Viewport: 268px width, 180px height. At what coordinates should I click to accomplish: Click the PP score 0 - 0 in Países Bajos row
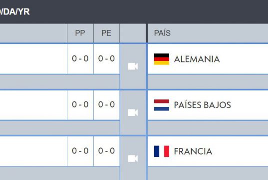pos(80,104)
